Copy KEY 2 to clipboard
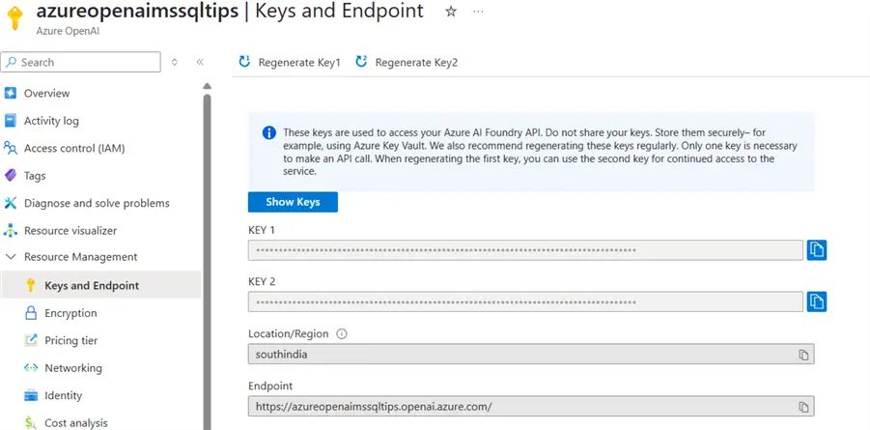 [817, 301]
